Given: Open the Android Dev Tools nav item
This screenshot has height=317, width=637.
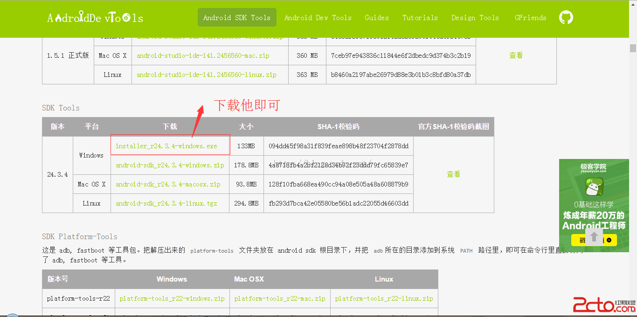Looking at the screenshot, I should (318, 18).
